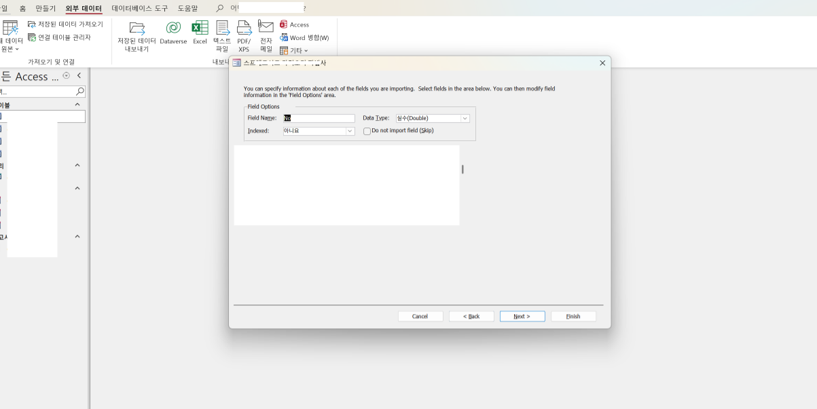Export to Access database from ribbon
This screenshot has width=817, height=409.
(x=294, y=24)
